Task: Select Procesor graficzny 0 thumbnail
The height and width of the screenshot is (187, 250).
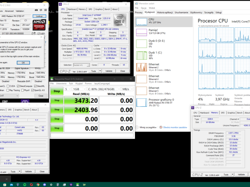Action: click(x=142, y=103)
